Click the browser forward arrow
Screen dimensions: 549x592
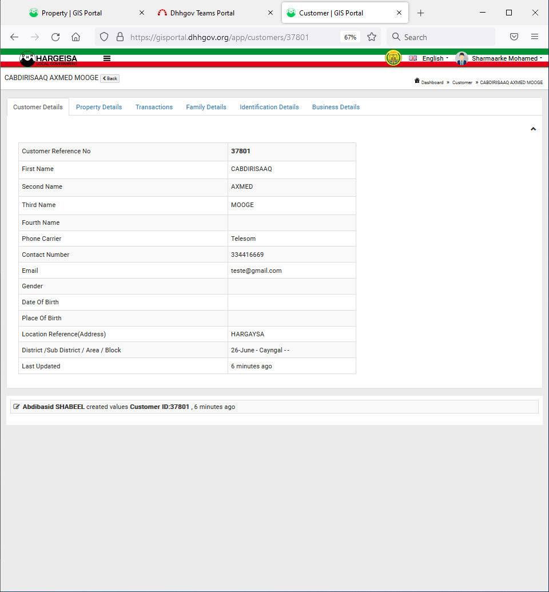click(35, 37)
